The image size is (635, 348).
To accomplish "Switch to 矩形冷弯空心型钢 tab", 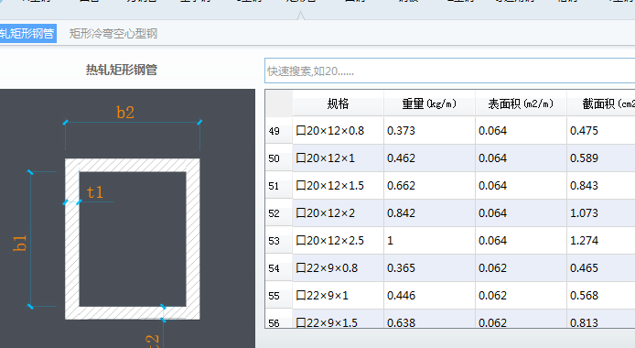I will pos(113,33).
